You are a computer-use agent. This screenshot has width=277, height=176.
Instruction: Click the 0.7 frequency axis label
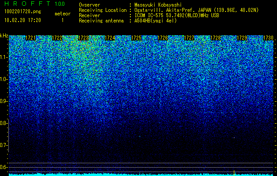(x=4, y=145)
